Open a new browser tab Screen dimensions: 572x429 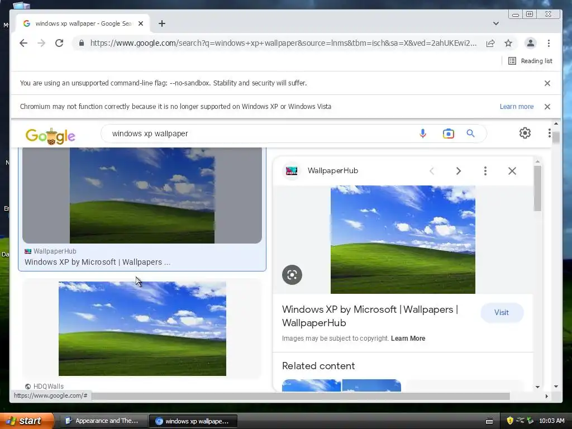[162, 23]
